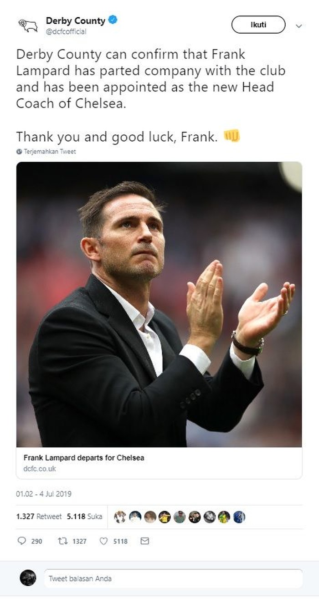Click the Tweet balasan Anda reply field
This screenshot has height=599, width=319.
173,579
